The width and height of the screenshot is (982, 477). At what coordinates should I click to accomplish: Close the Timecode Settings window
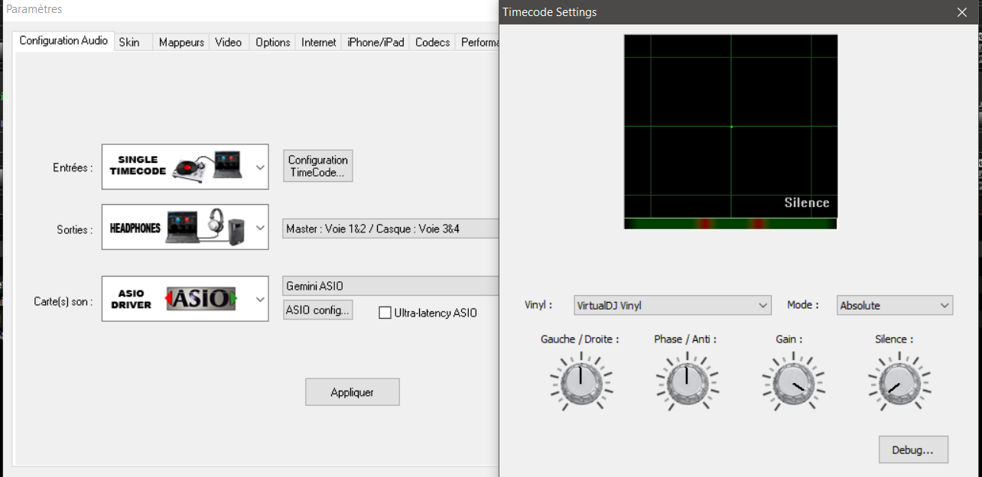click(962, 12)
